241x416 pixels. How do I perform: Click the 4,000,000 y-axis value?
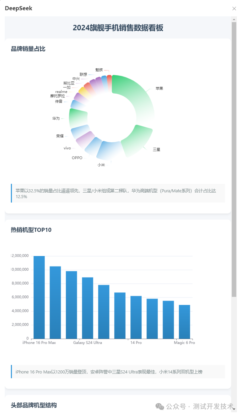point(20,311)
